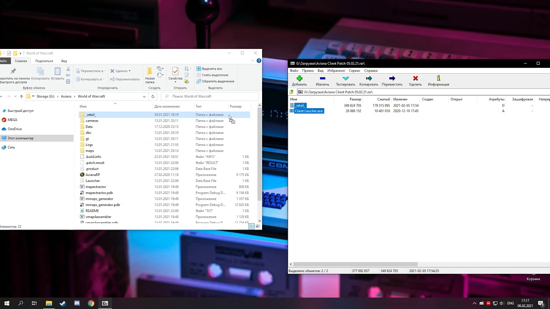The height and width of the screenshot is (309, 550).
Task: Click Переименовать in Explorer ribbon
Action: [x=125, y=79]
